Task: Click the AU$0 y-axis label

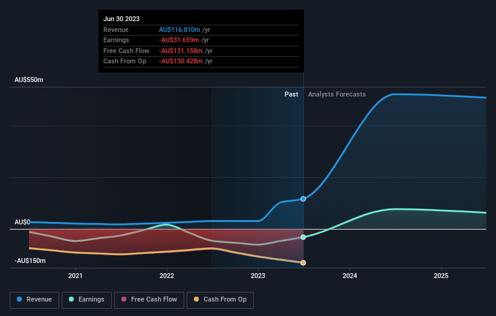Action: point(22,223)
